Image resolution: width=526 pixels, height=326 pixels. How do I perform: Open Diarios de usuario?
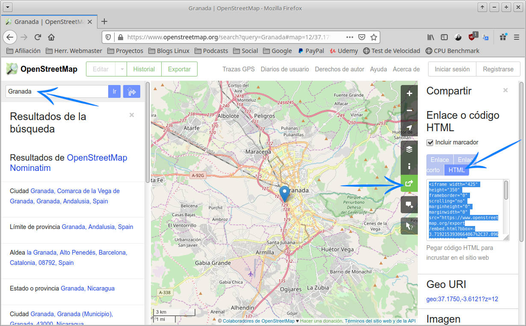click(x=285, y=69)
